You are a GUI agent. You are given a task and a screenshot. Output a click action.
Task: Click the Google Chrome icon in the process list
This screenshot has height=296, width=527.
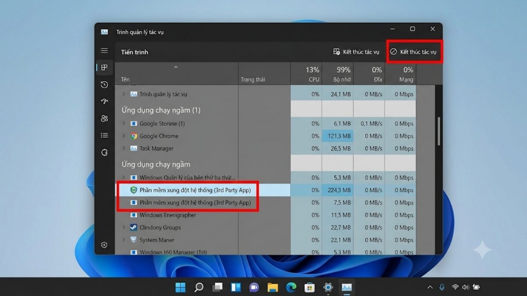[134, 136]
